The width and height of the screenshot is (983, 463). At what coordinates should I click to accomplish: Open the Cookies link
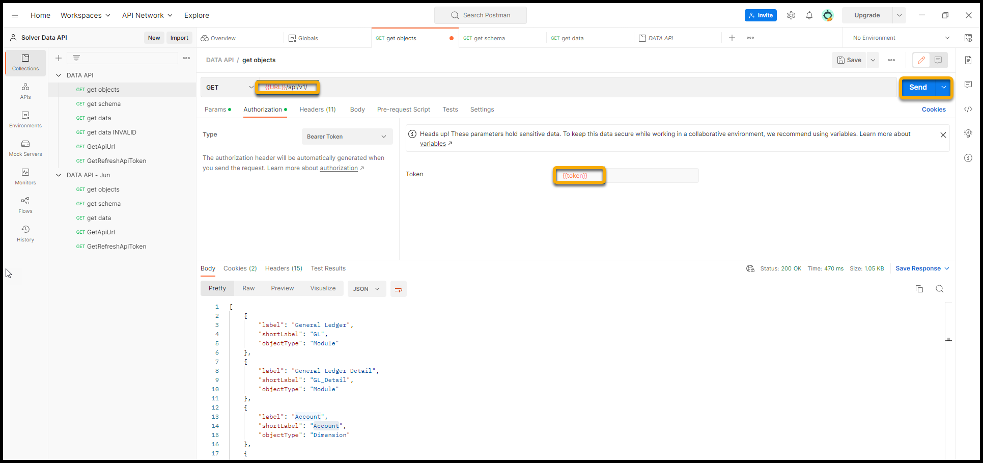click(933, 110)
